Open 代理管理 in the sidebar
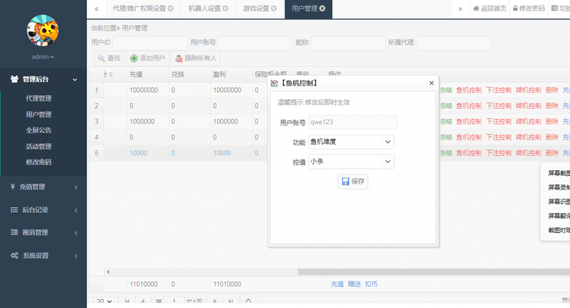This screenshot has height=308, width=570. [x=38, y=99]
